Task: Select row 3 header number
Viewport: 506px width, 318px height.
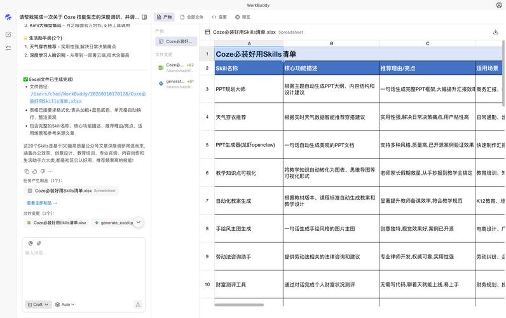Action: [x=207, y=89]
